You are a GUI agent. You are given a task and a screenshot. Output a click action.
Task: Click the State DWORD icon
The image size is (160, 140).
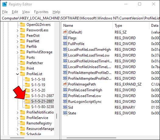pos(65,113)
